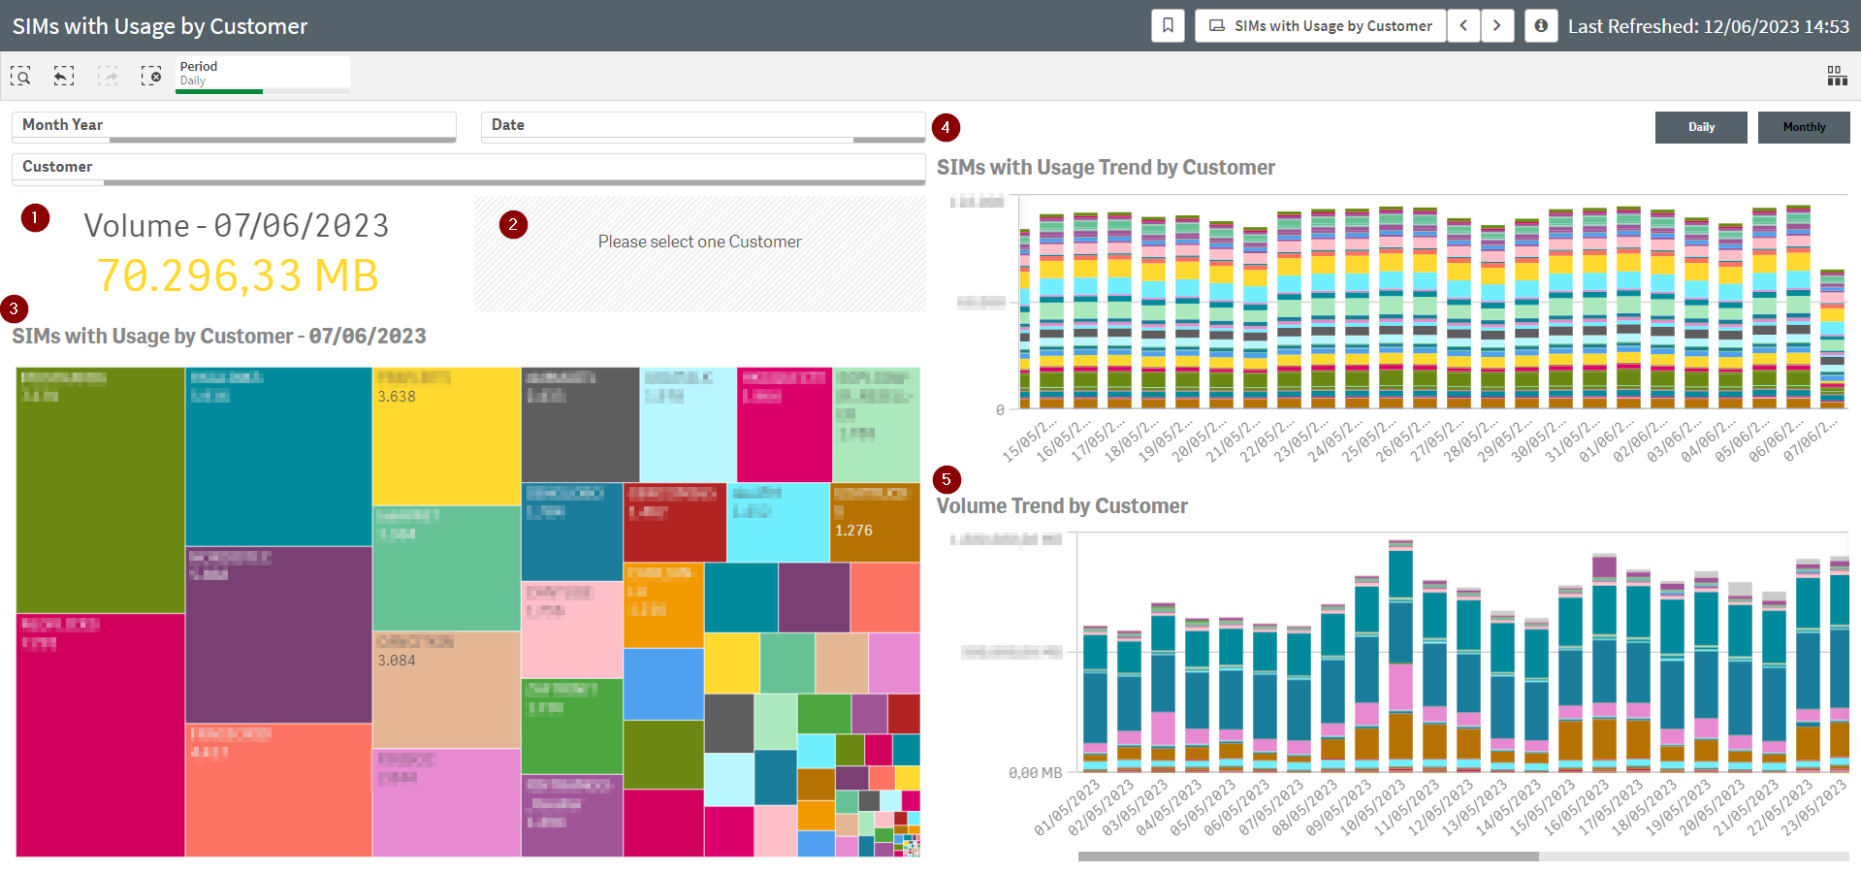This screenshot has height=874, width=1861.
Task: Expand the Customer filter list
Action: point(467,167)
